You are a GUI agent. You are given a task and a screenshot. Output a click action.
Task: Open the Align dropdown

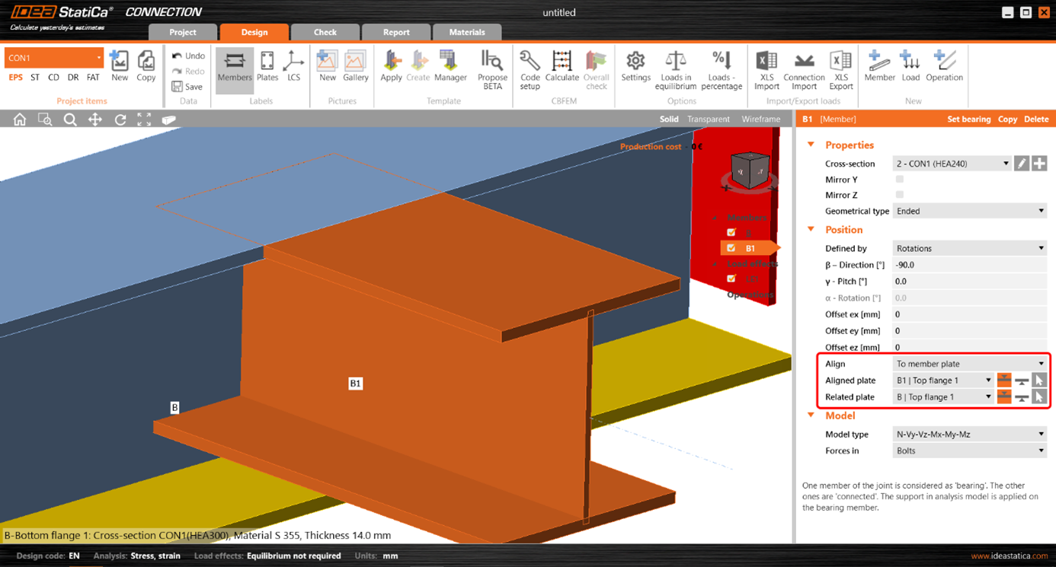coord(969,364)
